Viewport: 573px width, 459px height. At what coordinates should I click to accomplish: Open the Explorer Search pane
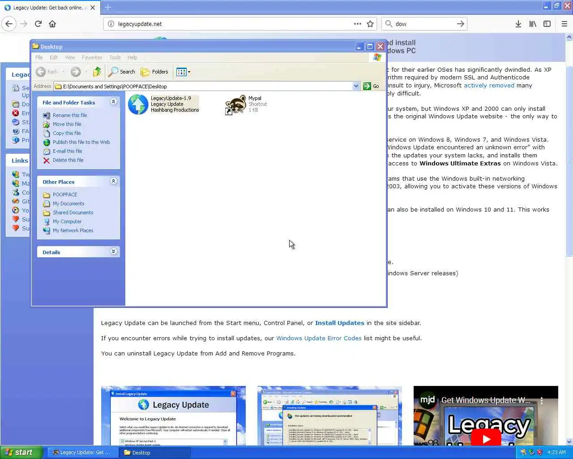[x=122, y=72]
